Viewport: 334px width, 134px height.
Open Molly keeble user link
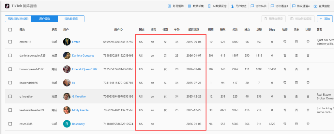pos(80,110)
